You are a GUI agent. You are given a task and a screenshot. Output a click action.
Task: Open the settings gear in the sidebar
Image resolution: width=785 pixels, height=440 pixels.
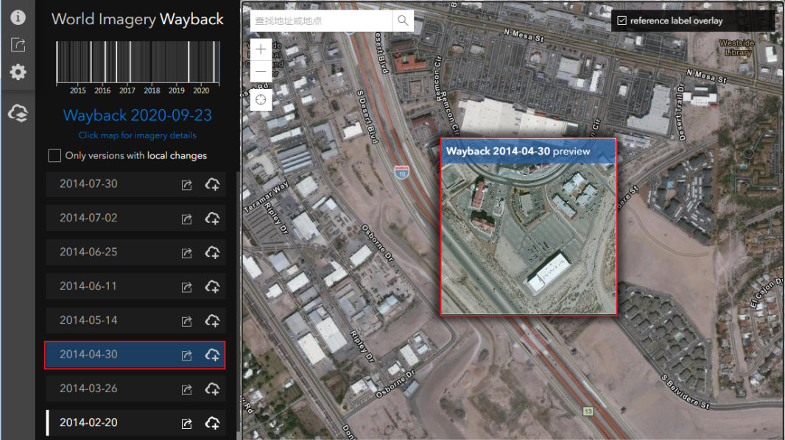click(x=18, y=72)
